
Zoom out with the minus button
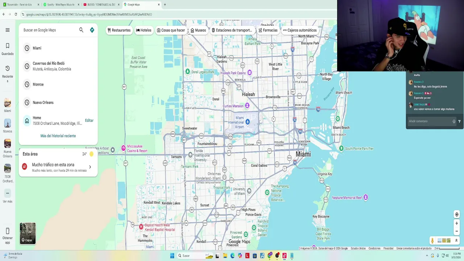pos(457,231)
